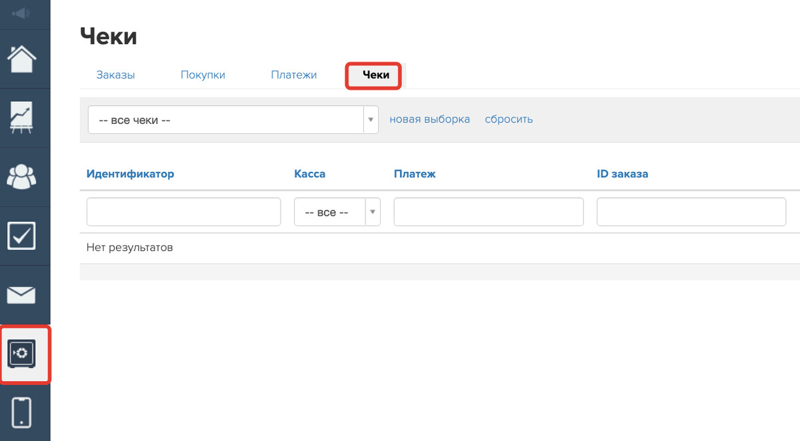Click the speaker notifications icon
800x441 pixels.
click(x=21, y=13)
